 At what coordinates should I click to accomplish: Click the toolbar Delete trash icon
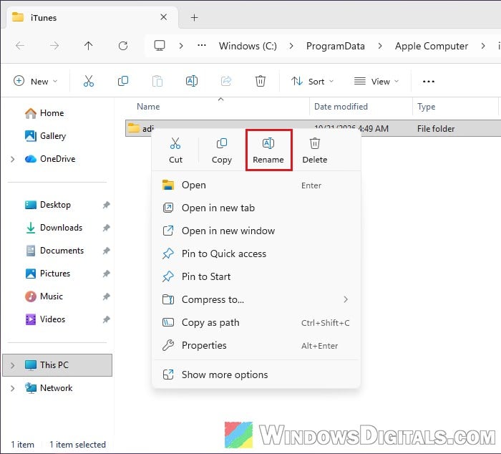tap(261, 81)
